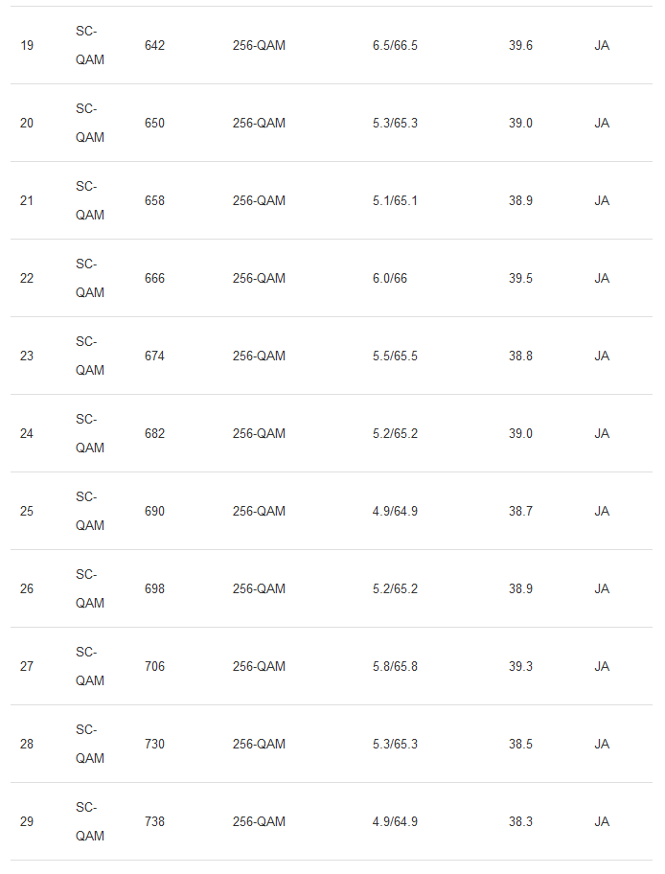The width and height of the screenshot is (665, 874).
Task: Click the 6.0/66 power level value
Action: [390, 278]
